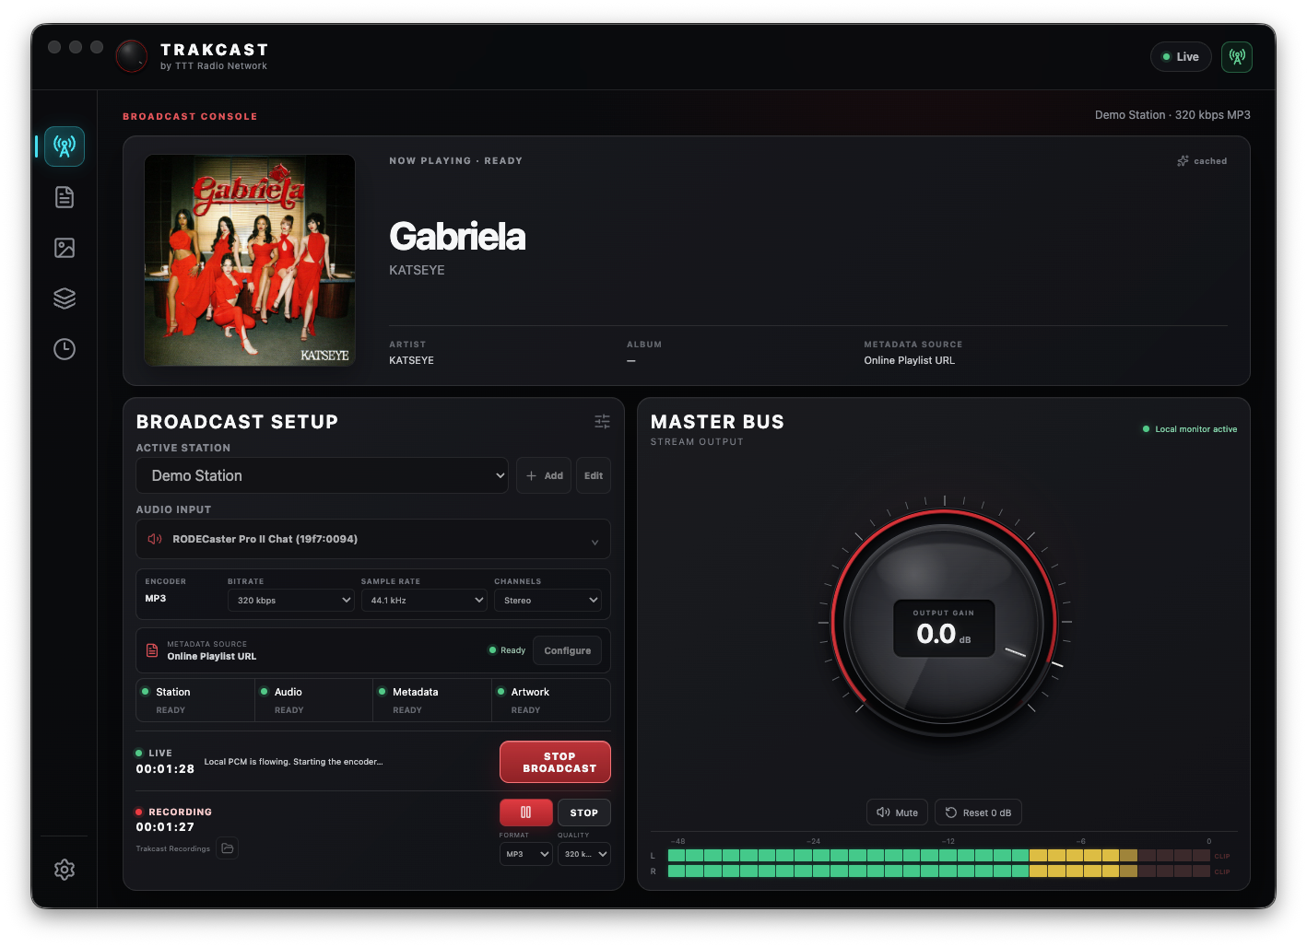The width and height of the screenshot is (1307, 947).
Task: Open the layers stack sidebar icon
Action: (x=65, y=298)
